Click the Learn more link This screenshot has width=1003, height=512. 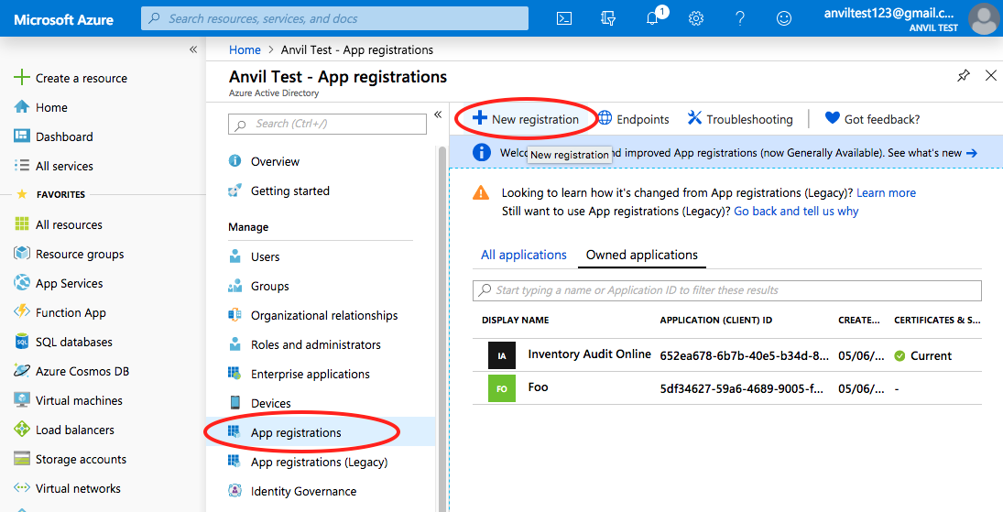886,192
